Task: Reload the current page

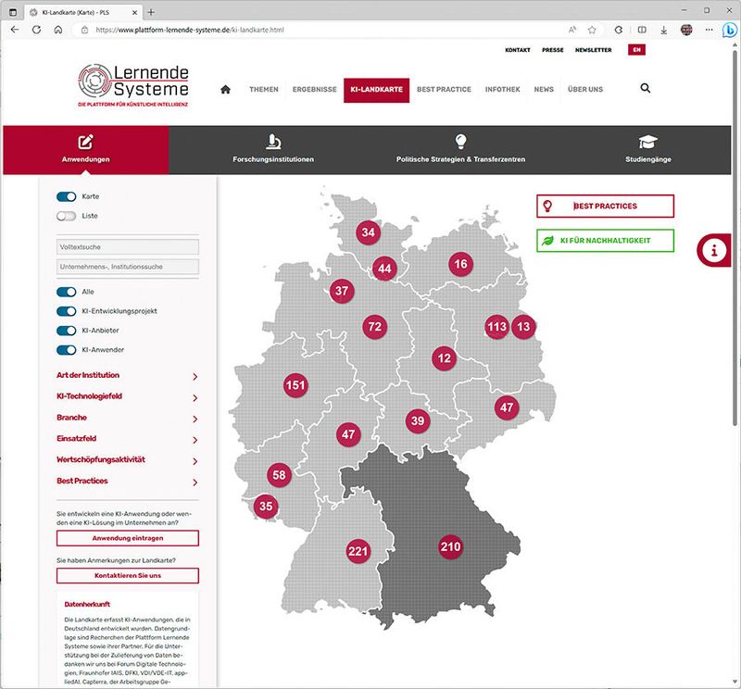Action: (x=36, y=30)
